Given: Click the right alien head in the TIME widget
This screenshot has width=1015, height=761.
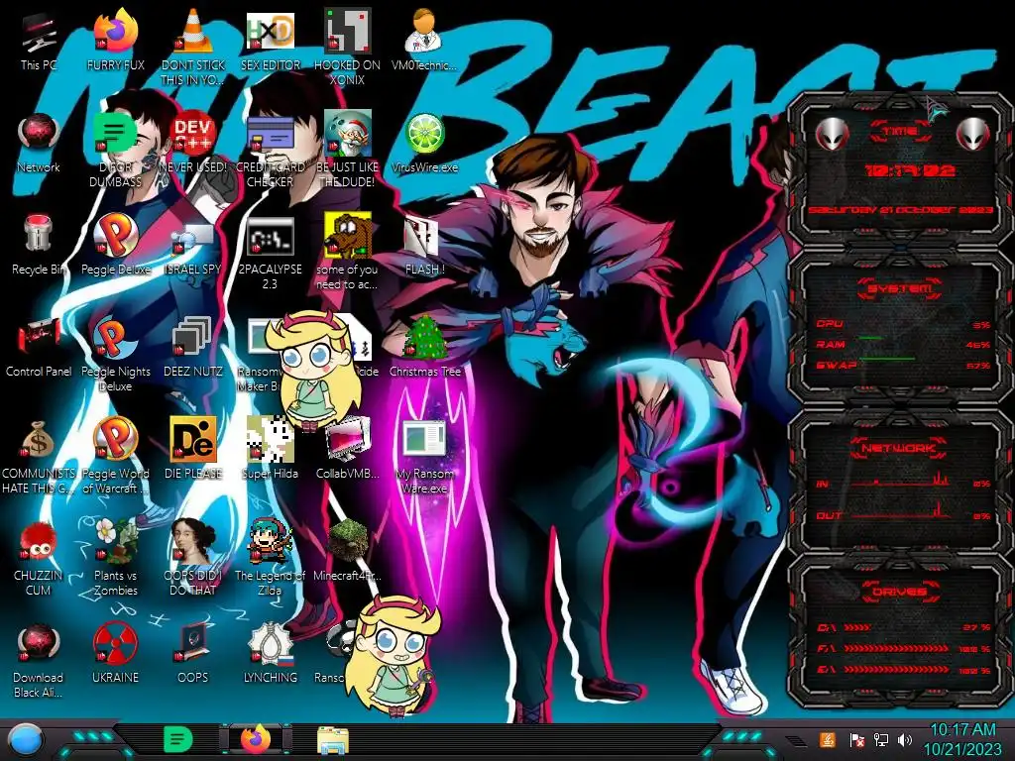Looking at the screenshot, I should (973, 135).
